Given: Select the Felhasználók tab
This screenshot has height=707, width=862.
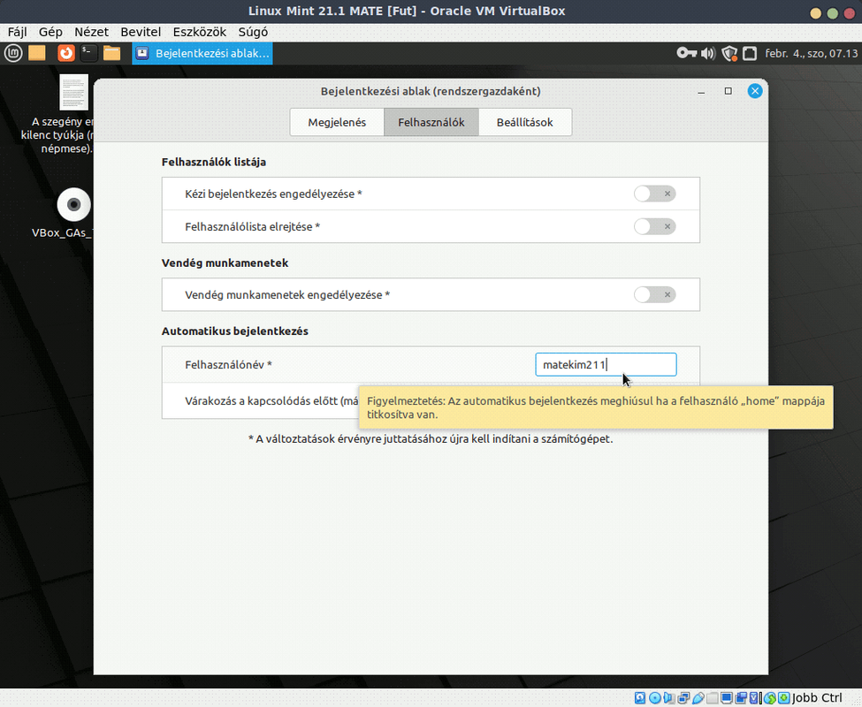Looking at the screenshot, I should point(431,122).
